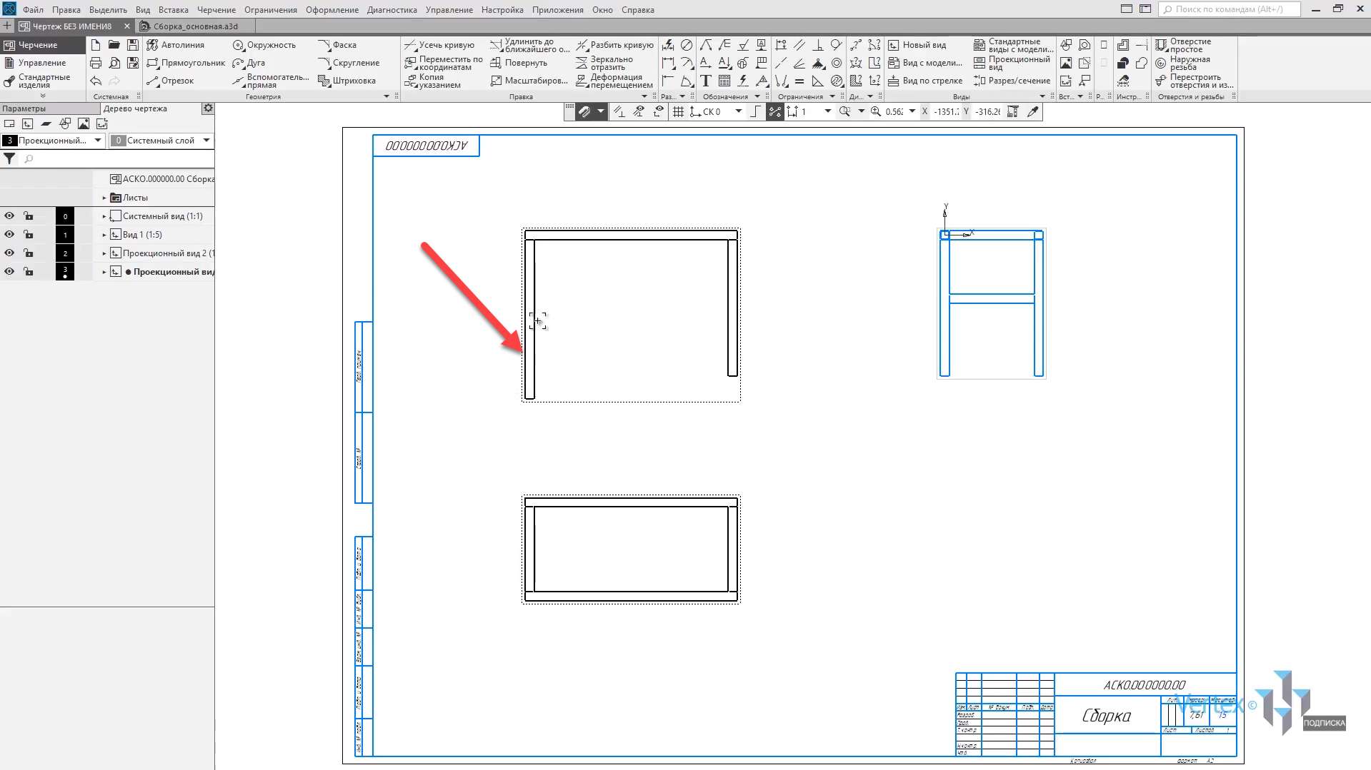Select the Окружность circle tool
The image size is (1371, 770).
[x=264, y=45]
